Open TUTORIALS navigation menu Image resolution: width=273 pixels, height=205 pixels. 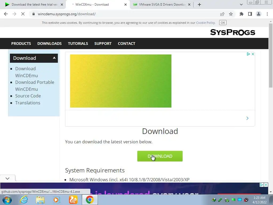click(78, 44)
